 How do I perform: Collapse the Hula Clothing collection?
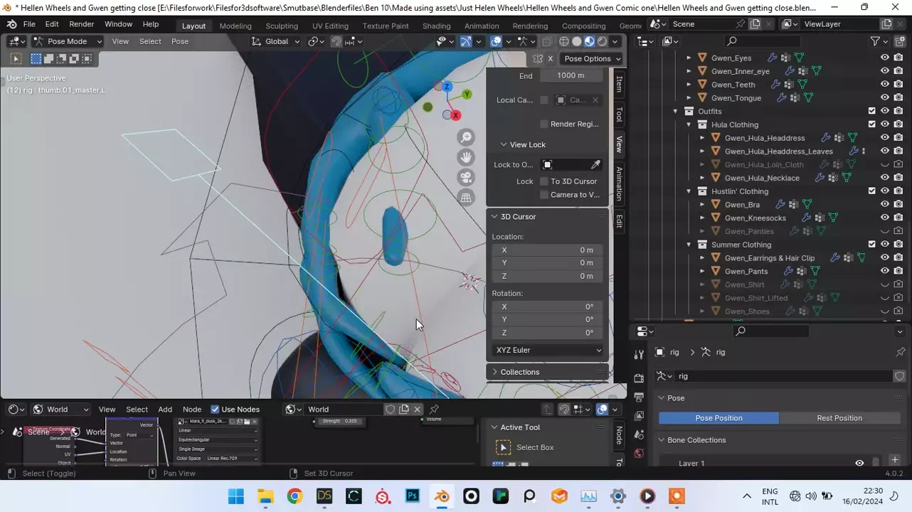coord(689,124)
